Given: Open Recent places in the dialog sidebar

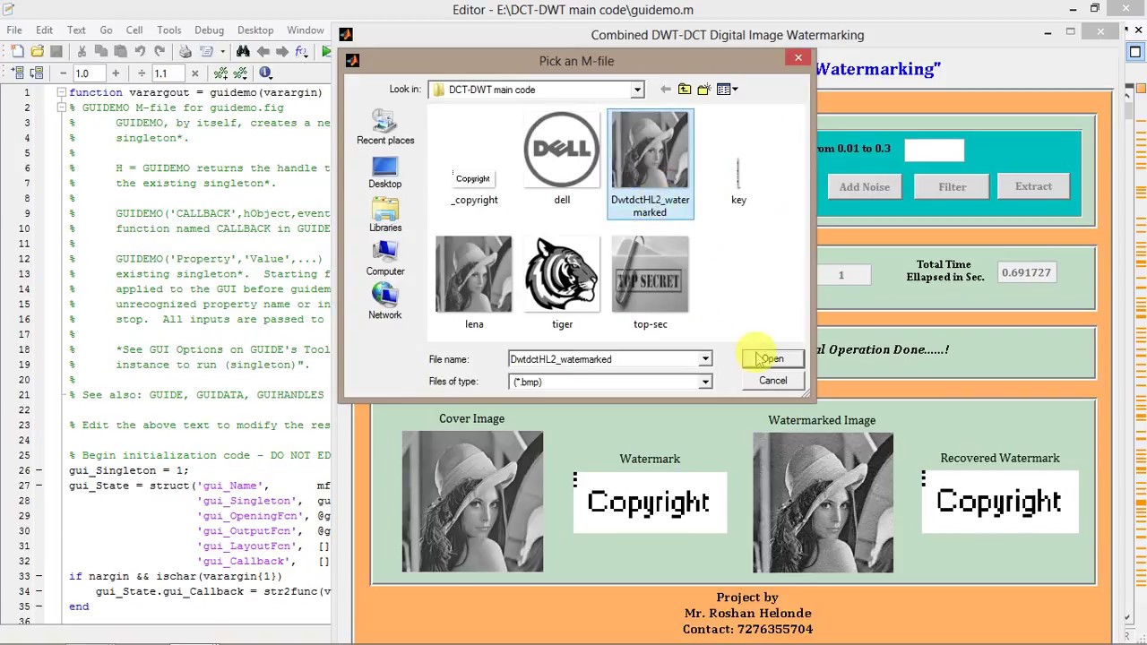Looking at the screenshot, I should click(385, 127).
